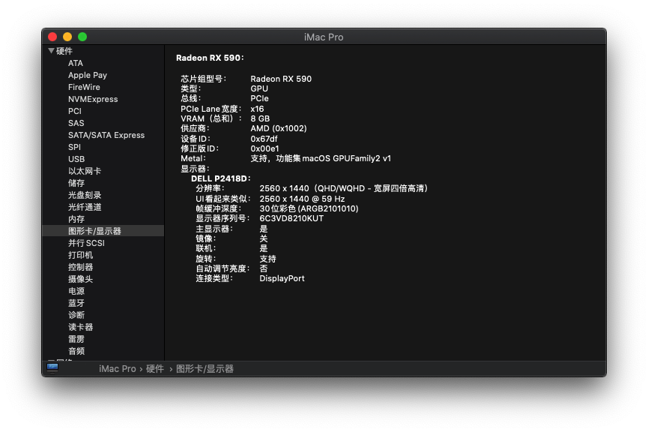Click the device ID 0x67df
This screenshot has width=648, height=432.
click(x=264, y=139)
